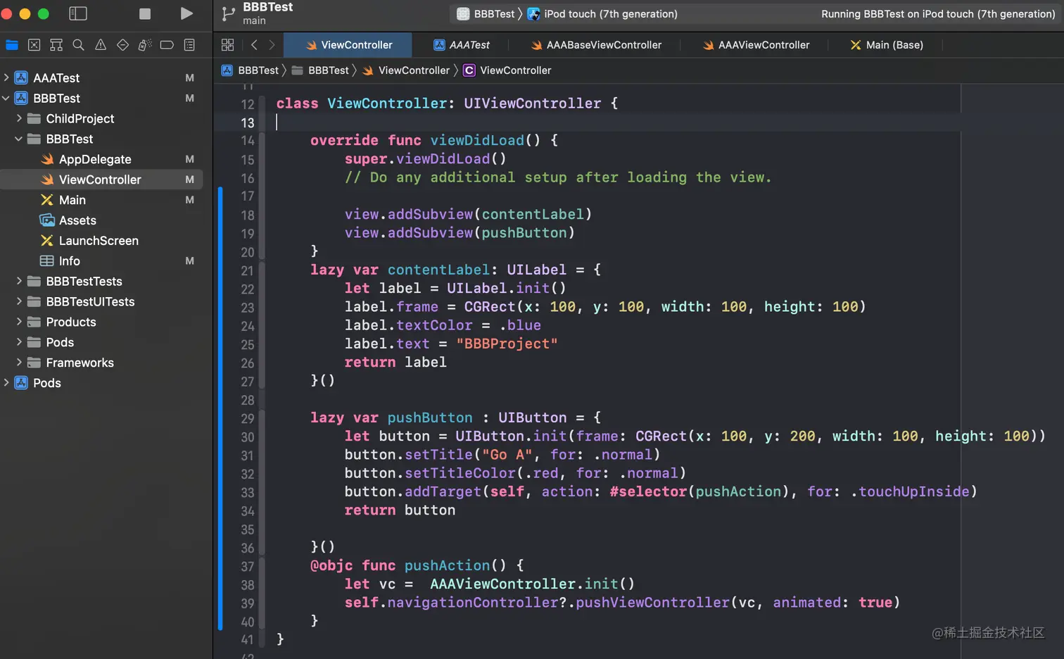Click line number 37 in gutter
Viewport: 1064px width, 659px height.
tap(247, 567)
